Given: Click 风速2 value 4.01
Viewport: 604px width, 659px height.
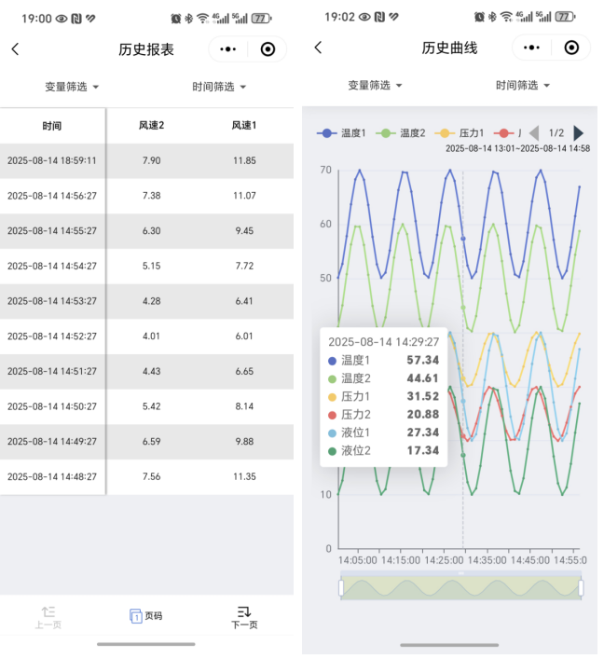Looking at the screenshot, I should [x=151, y=336].
